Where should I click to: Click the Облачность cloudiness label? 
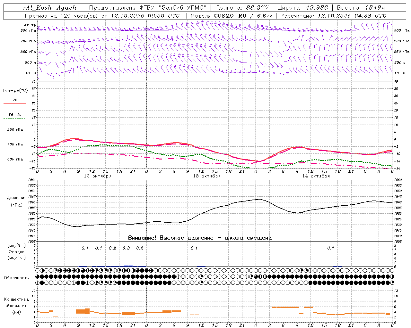coord(16,278)
